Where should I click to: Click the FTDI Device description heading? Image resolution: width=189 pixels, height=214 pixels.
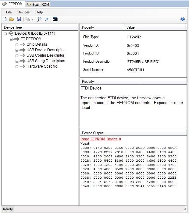91,88
